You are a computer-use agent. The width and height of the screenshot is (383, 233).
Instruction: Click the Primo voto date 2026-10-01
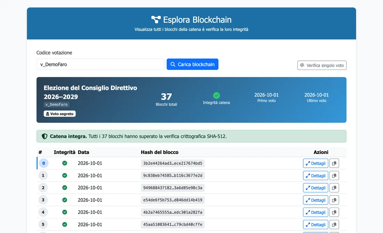point(266,95)
